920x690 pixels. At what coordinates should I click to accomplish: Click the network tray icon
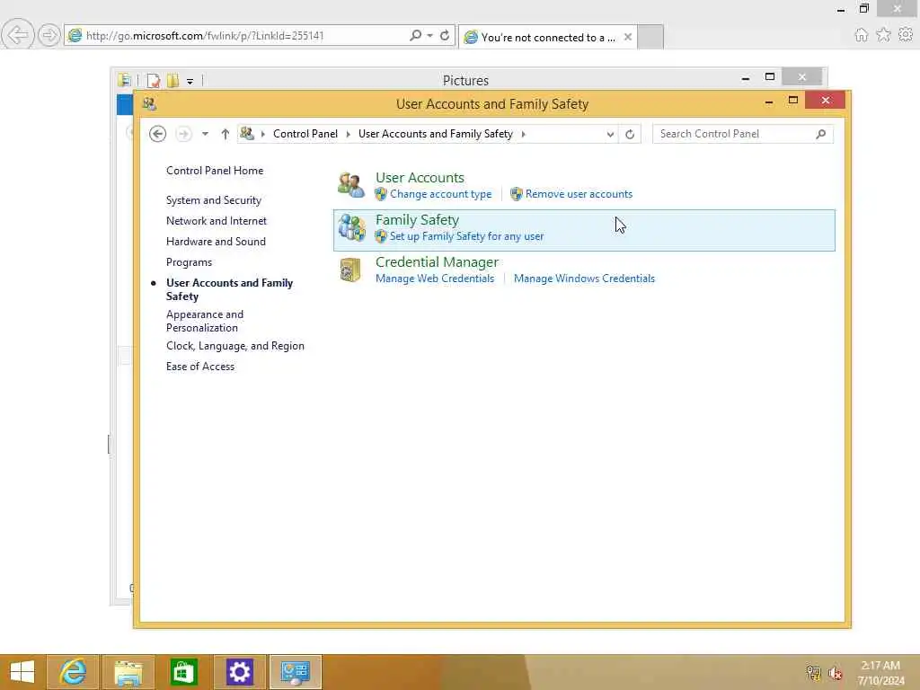813,673
